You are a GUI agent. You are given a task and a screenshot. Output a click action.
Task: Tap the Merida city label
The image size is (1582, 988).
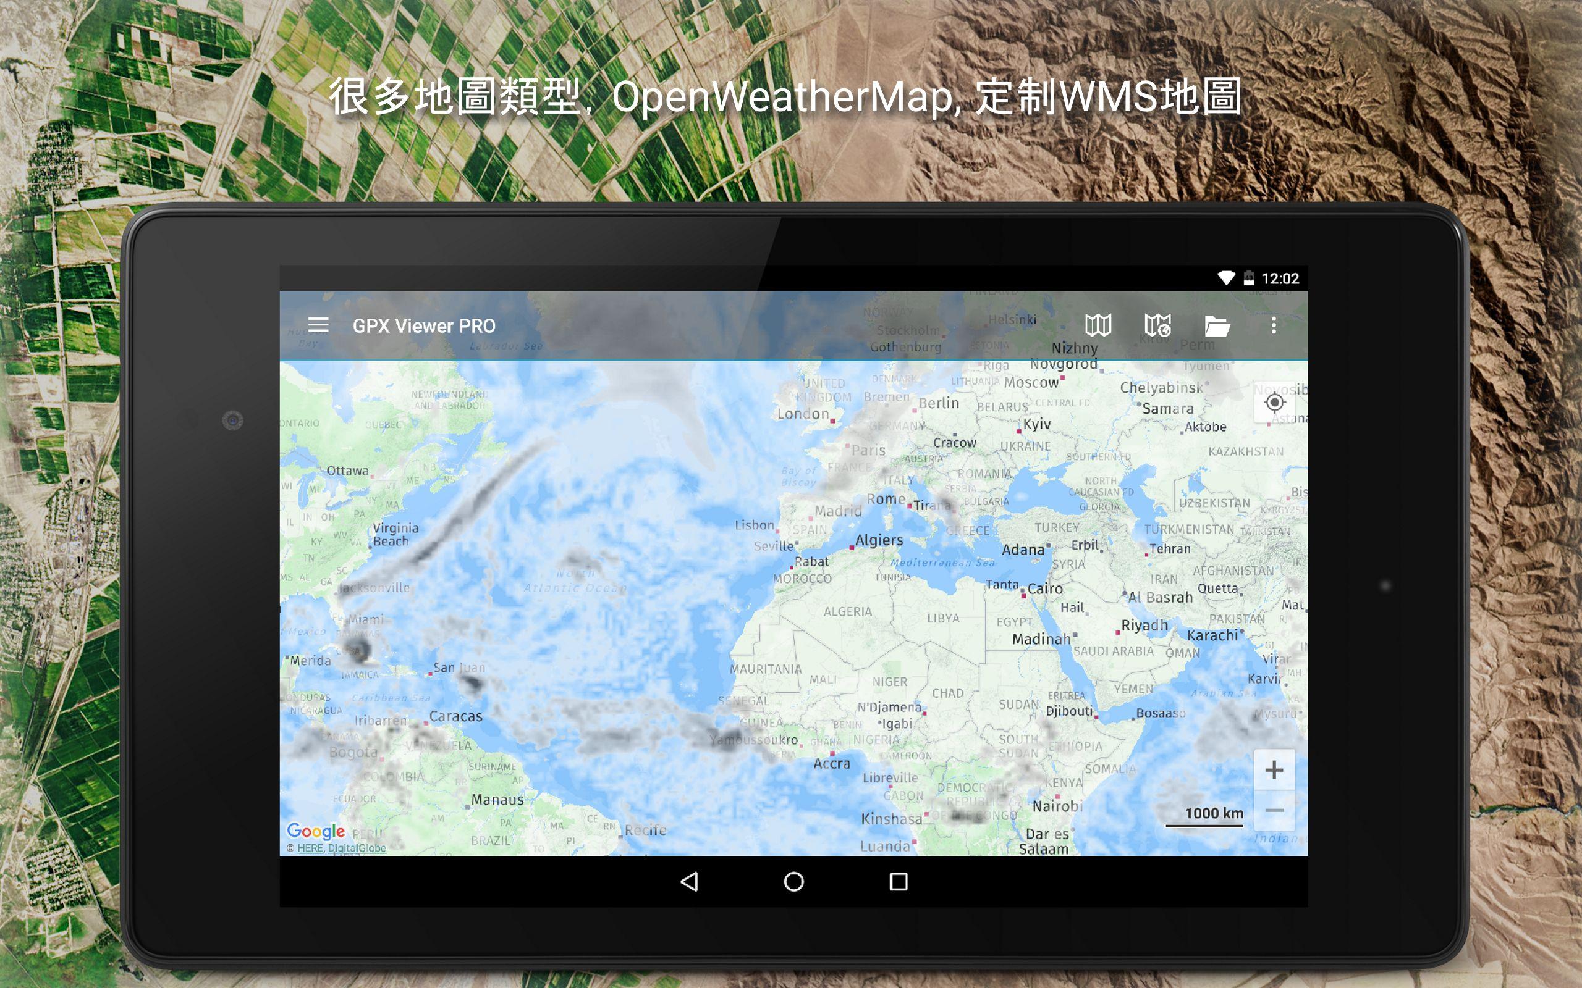(310, 661)
